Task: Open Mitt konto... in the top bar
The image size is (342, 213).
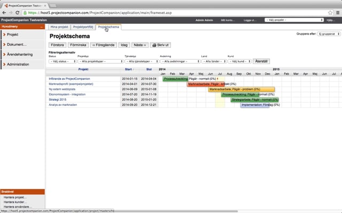Action: [228, 20]
